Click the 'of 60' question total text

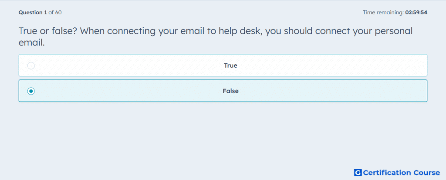point(55,13)
